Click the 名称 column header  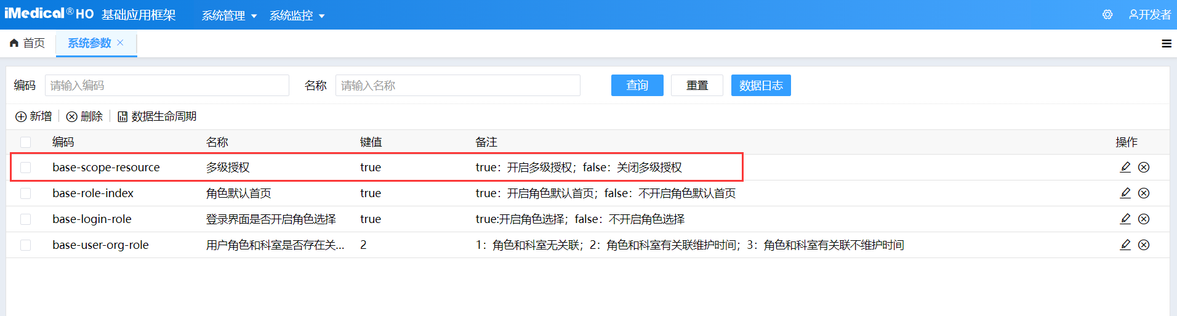(217, 142)
